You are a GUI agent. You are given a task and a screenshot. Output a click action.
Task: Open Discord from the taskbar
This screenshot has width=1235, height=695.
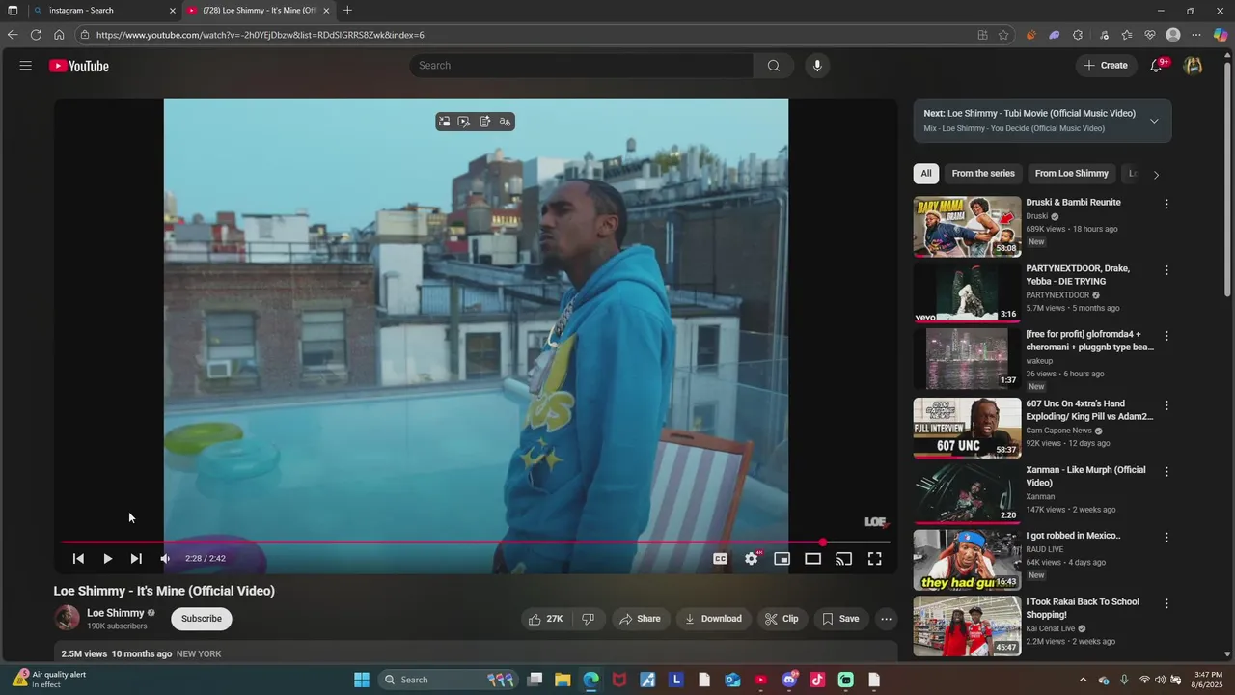pos(789,680)
